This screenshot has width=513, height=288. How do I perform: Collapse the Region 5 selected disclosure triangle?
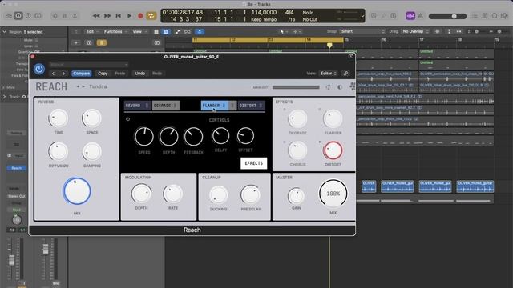coord(5,32)
